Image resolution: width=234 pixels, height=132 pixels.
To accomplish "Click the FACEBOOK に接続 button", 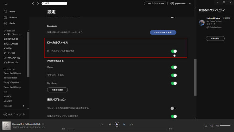I will point(163,32).
